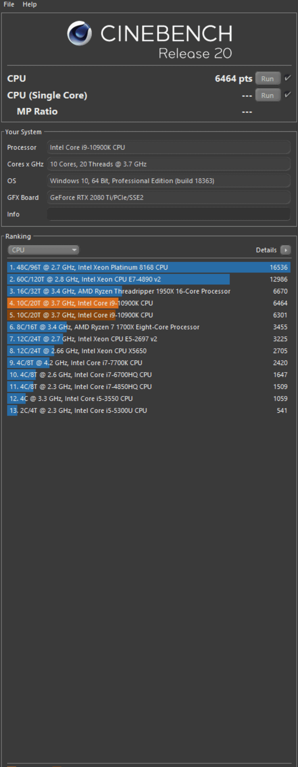Select ranking row Intel Core i7-6700HQ CPU
298x767 pixels.
pos(149,375)
